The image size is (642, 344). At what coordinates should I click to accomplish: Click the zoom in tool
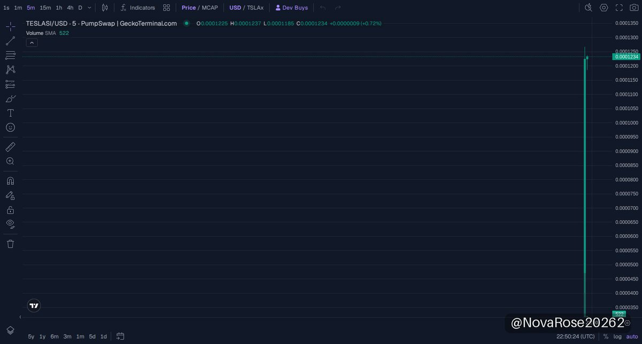coord(11,161)
